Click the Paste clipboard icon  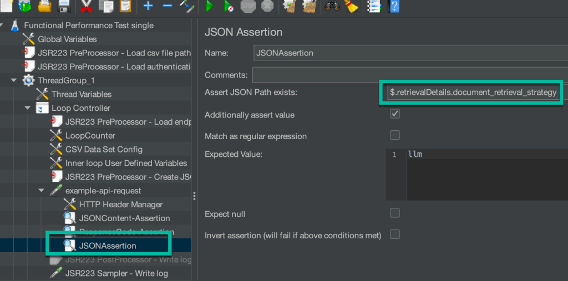tap(125, 6)
